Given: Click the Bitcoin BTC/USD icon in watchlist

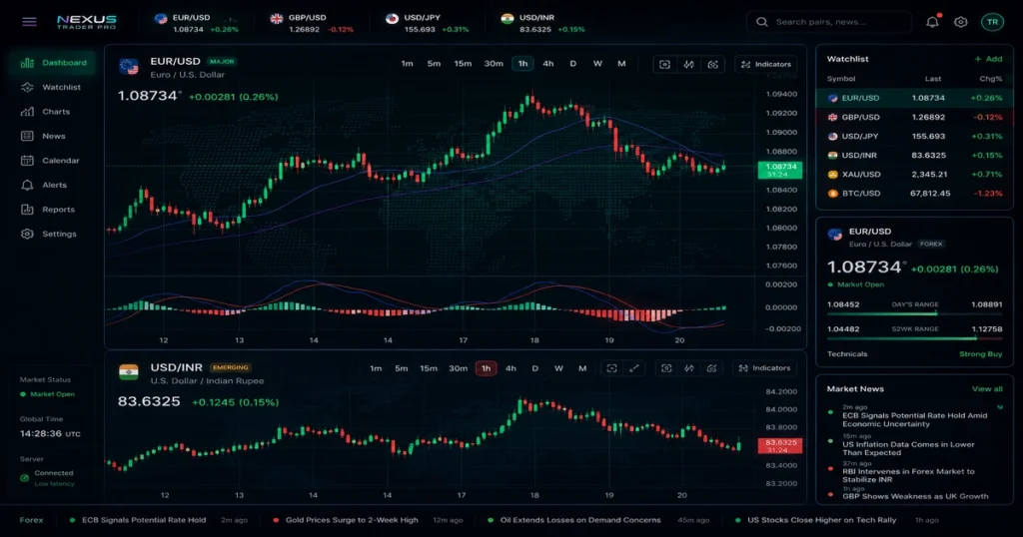Looking at the screenshot, I should tap(832, 194).
